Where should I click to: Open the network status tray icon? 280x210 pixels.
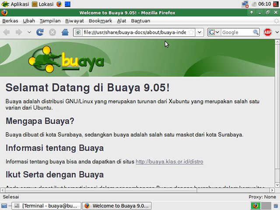245,4
